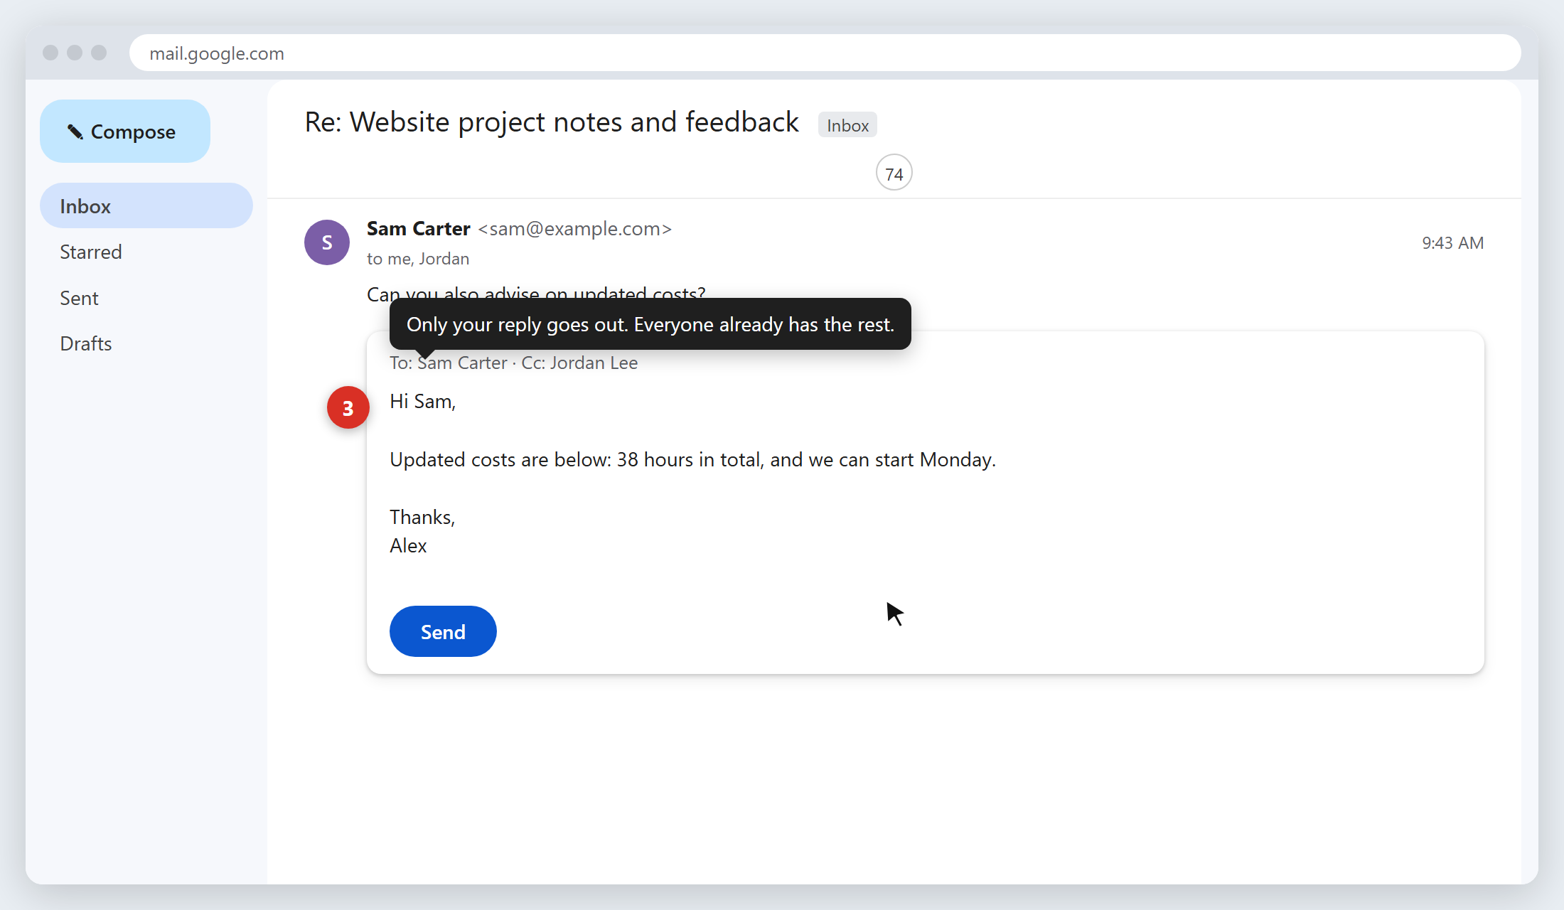
Task: Expand the 74 collapsed messages
Action: tap(894, 173)
